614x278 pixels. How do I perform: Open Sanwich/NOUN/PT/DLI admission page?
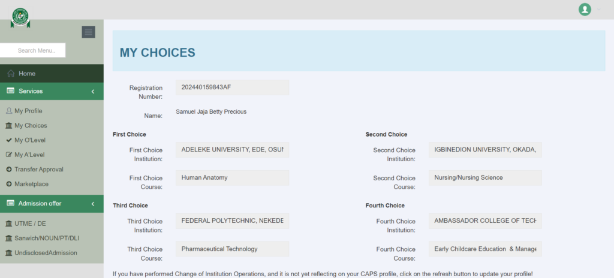click(47, 238)
